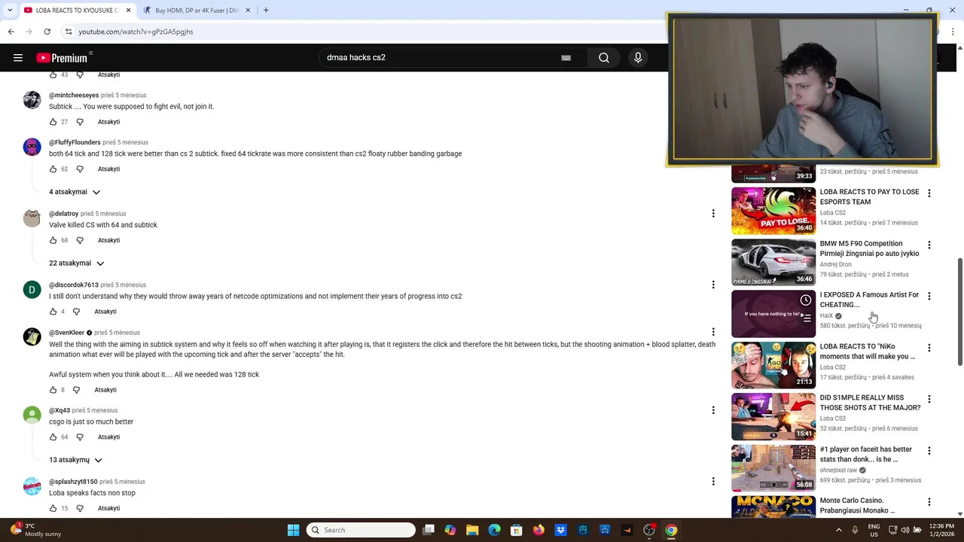The height and width of the screenshot is (542, 964).
Task: Close the LOBA REACTS TO KYOUSUKE tab
Action: coord(129,11)
